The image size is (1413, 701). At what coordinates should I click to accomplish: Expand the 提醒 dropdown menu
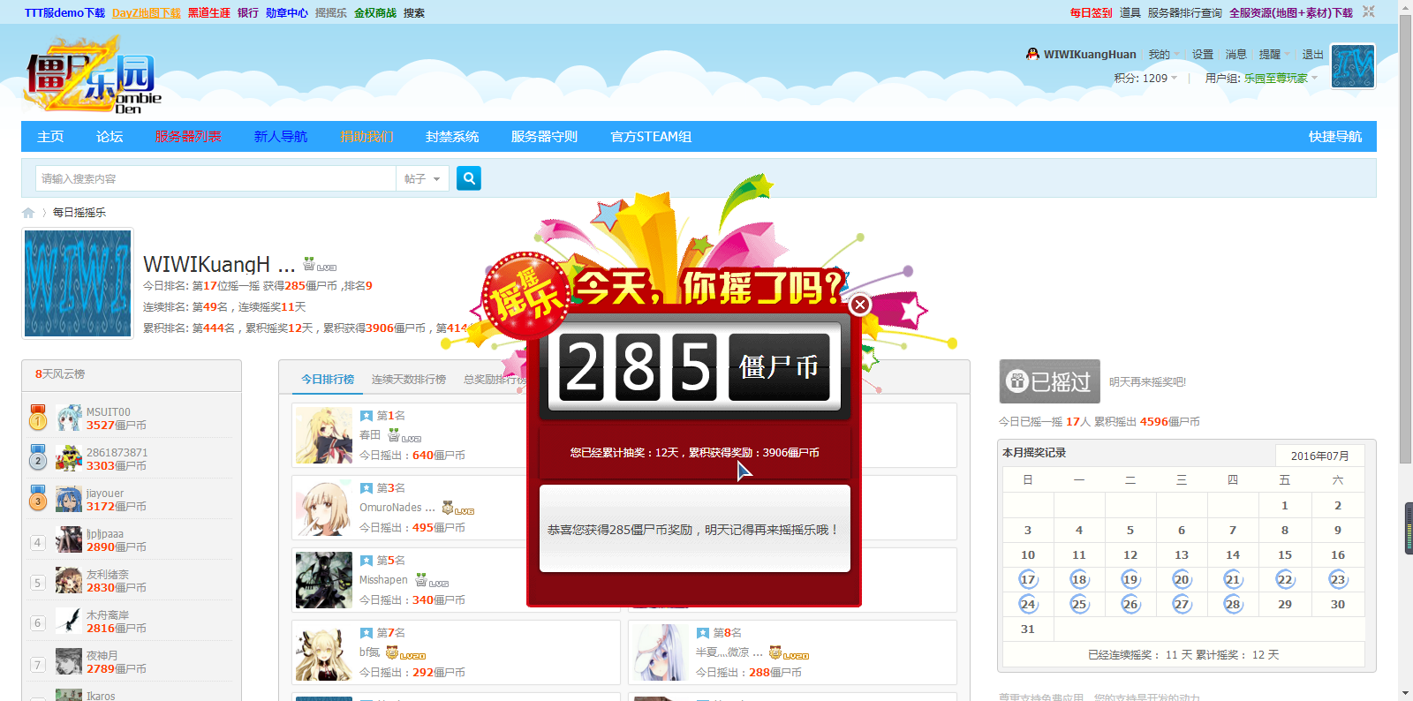1273,55
